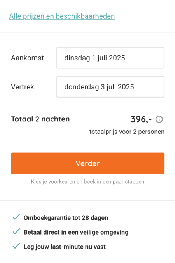Select Leg jouw last-minute nu vast text
The height and width of the screenshot is (263, 175).
[x=65, y=247]
